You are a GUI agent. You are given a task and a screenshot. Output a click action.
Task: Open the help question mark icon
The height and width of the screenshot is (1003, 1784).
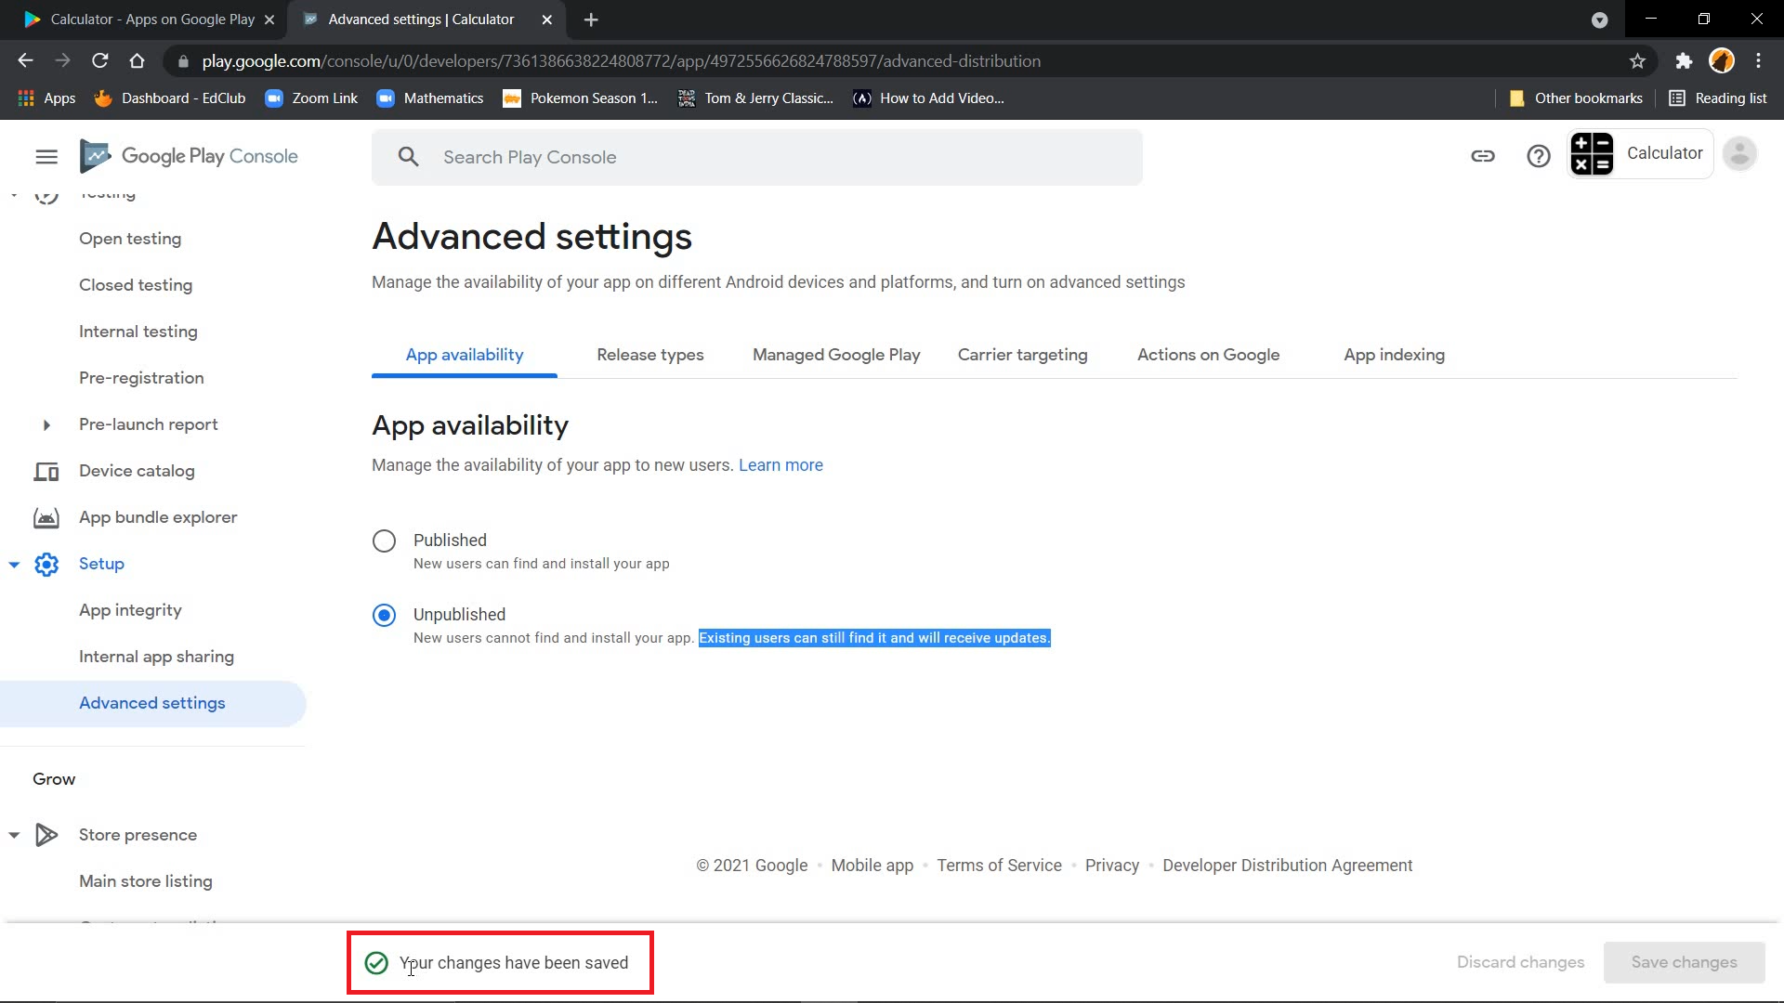pos(1539,156)
